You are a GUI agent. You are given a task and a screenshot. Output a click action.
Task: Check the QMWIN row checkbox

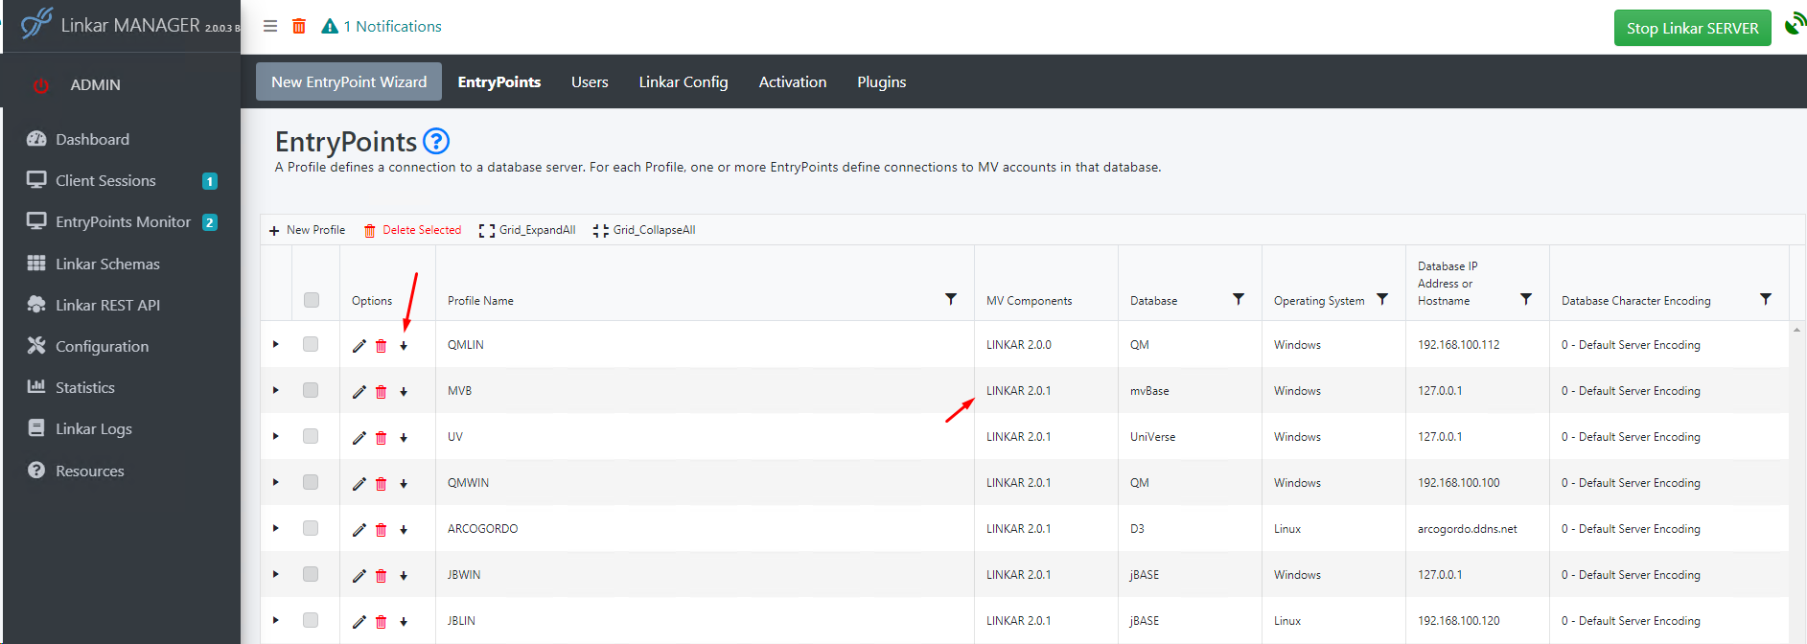tap(311, 482)
